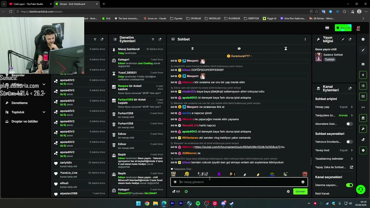The height and width of the screenshot is (208, 370).
Task: Click the profile avatar next to Go Live
Action: click(x=358, y=28)
